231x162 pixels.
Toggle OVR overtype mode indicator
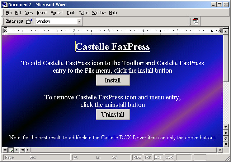click(x=169, y=158)
